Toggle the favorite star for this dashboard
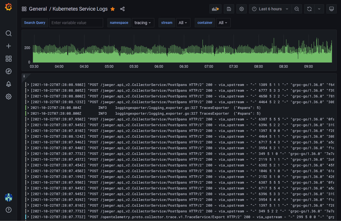 point(113,9)
